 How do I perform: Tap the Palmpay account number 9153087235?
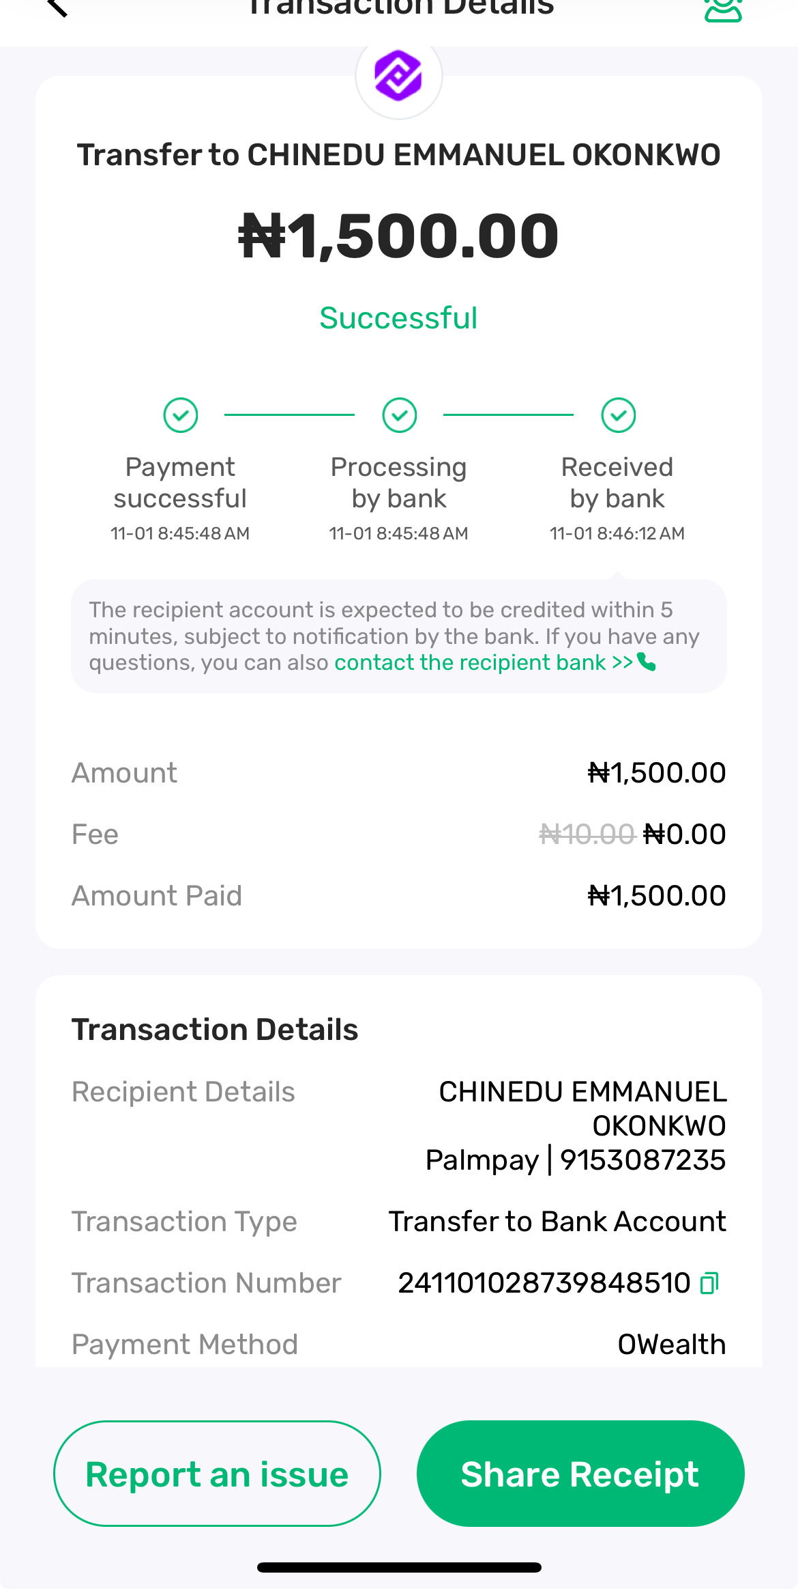click(642, 1160)
